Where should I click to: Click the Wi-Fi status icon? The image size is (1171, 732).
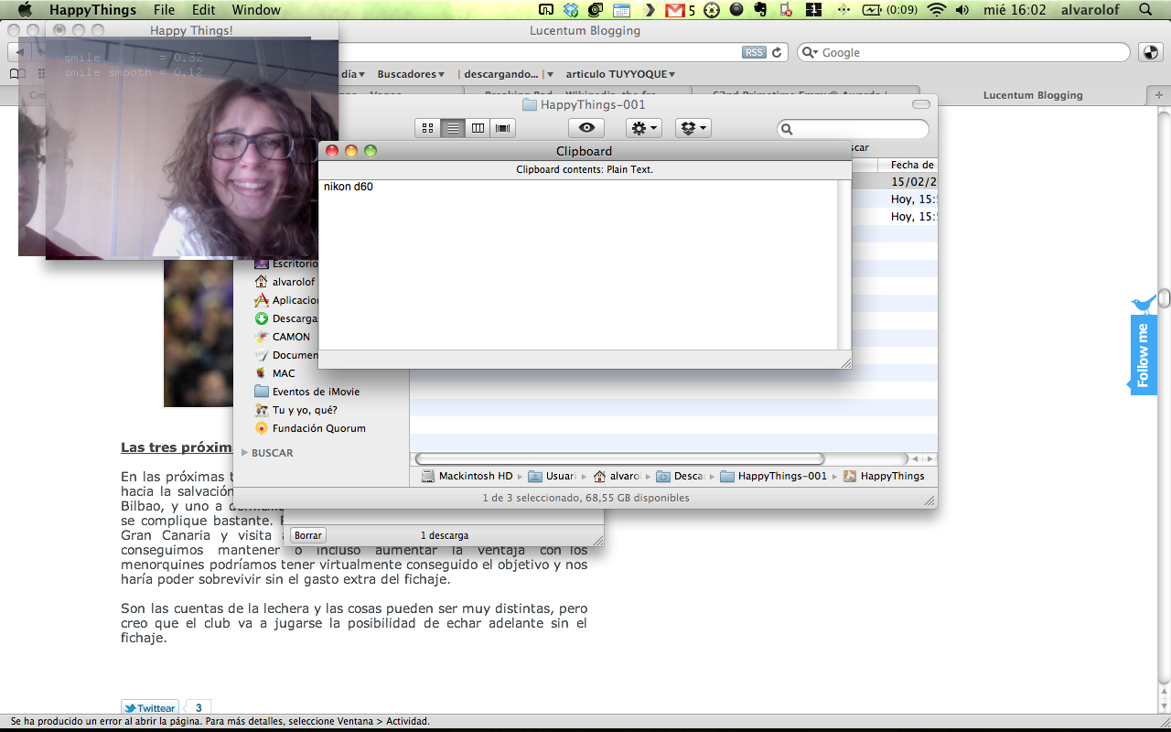(x=935, y=10)
